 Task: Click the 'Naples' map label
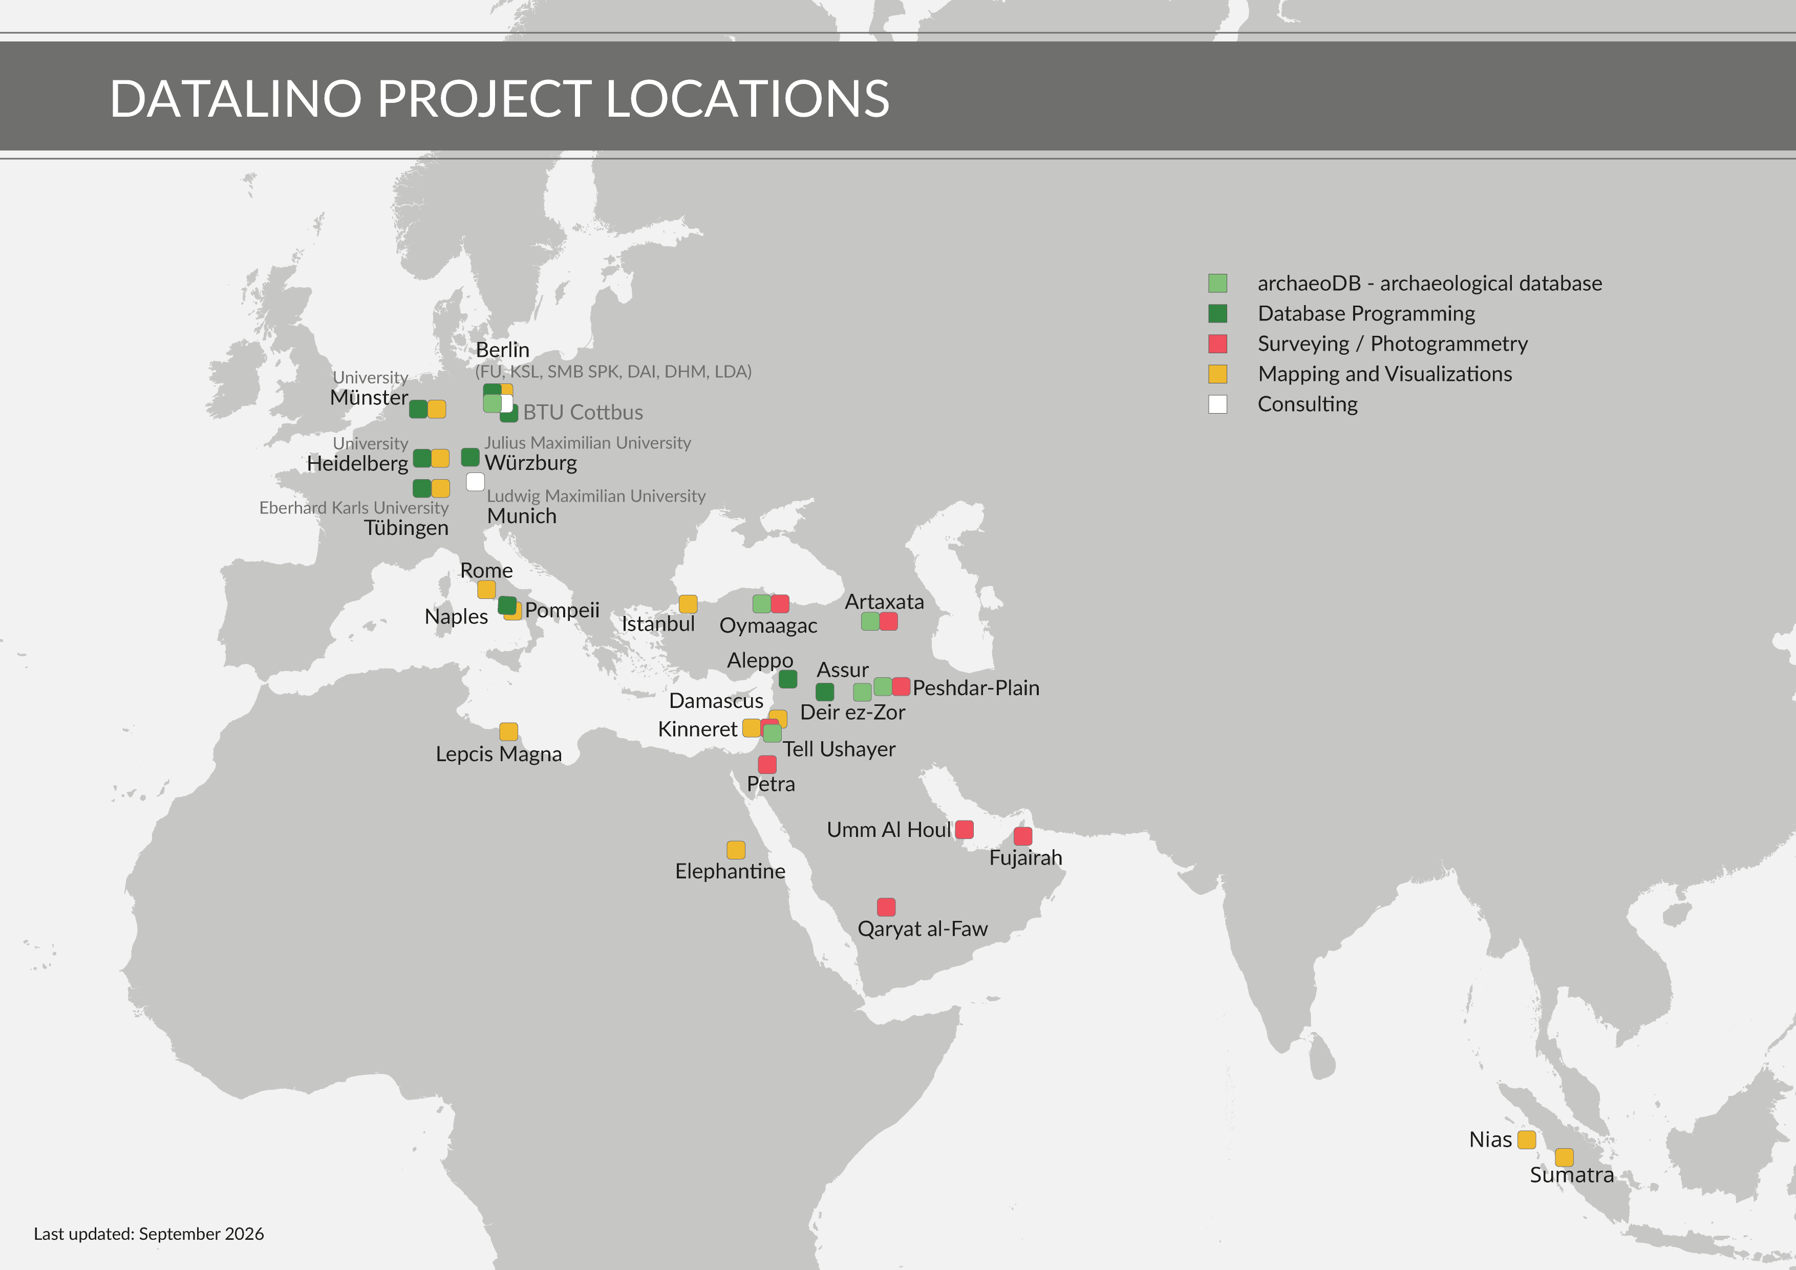[x=456, y=616]
